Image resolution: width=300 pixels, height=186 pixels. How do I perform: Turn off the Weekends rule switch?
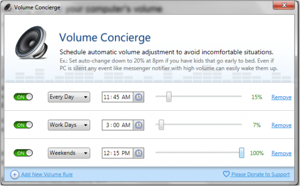23,153
